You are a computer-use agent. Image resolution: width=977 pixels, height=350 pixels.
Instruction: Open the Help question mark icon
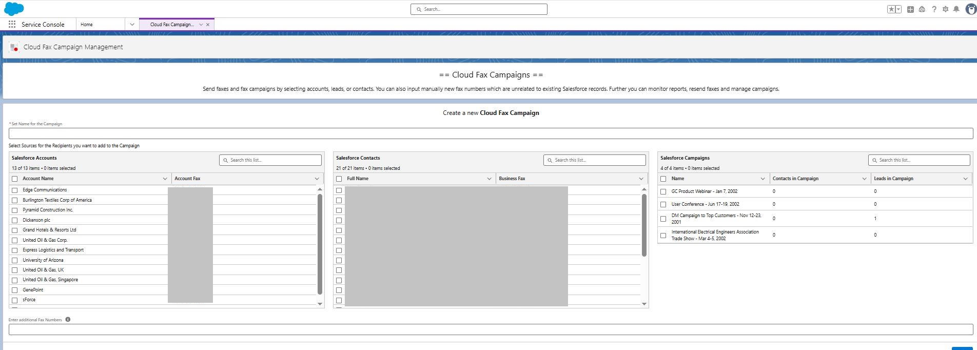(x=934, y=9)
